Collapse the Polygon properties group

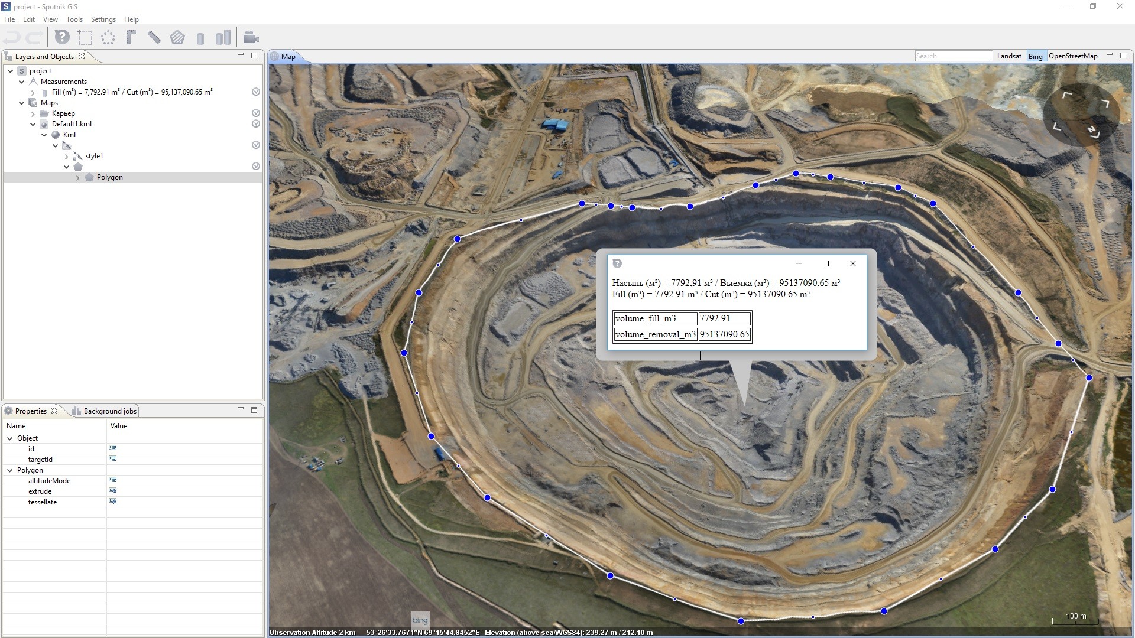click(x=10, y=470)
